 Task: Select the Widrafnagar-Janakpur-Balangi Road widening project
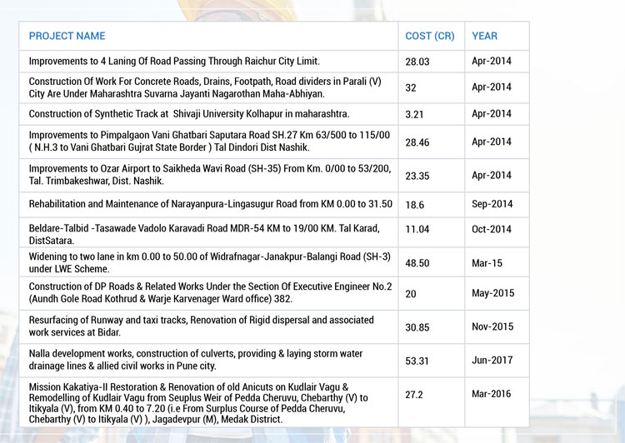[210, 262]
